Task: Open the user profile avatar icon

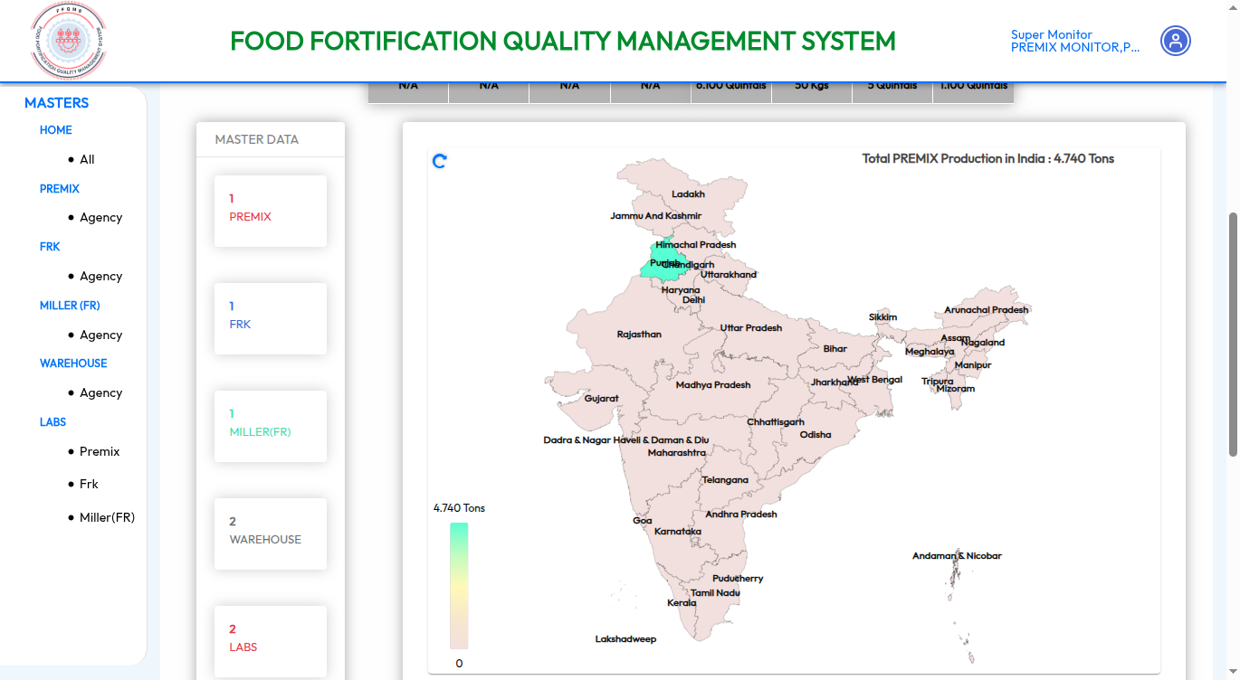Action: pos(1176,41)
